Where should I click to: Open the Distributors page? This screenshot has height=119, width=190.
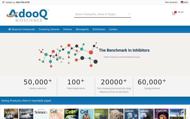click(99, 29)
